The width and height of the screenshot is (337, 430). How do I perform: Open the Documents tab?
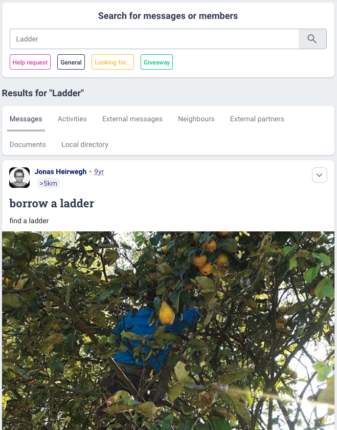pyautogui.click(x=28, y=144)
